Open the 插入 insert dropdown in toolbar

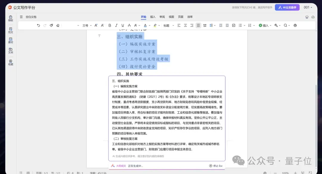pos(265,25)
